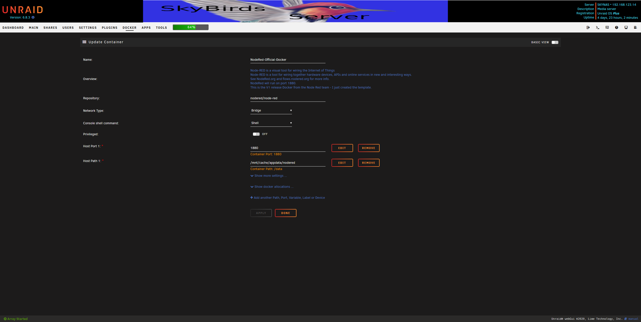
Task: Click the Unraid OS Plus registration text
Action: (x=608, y=13)
